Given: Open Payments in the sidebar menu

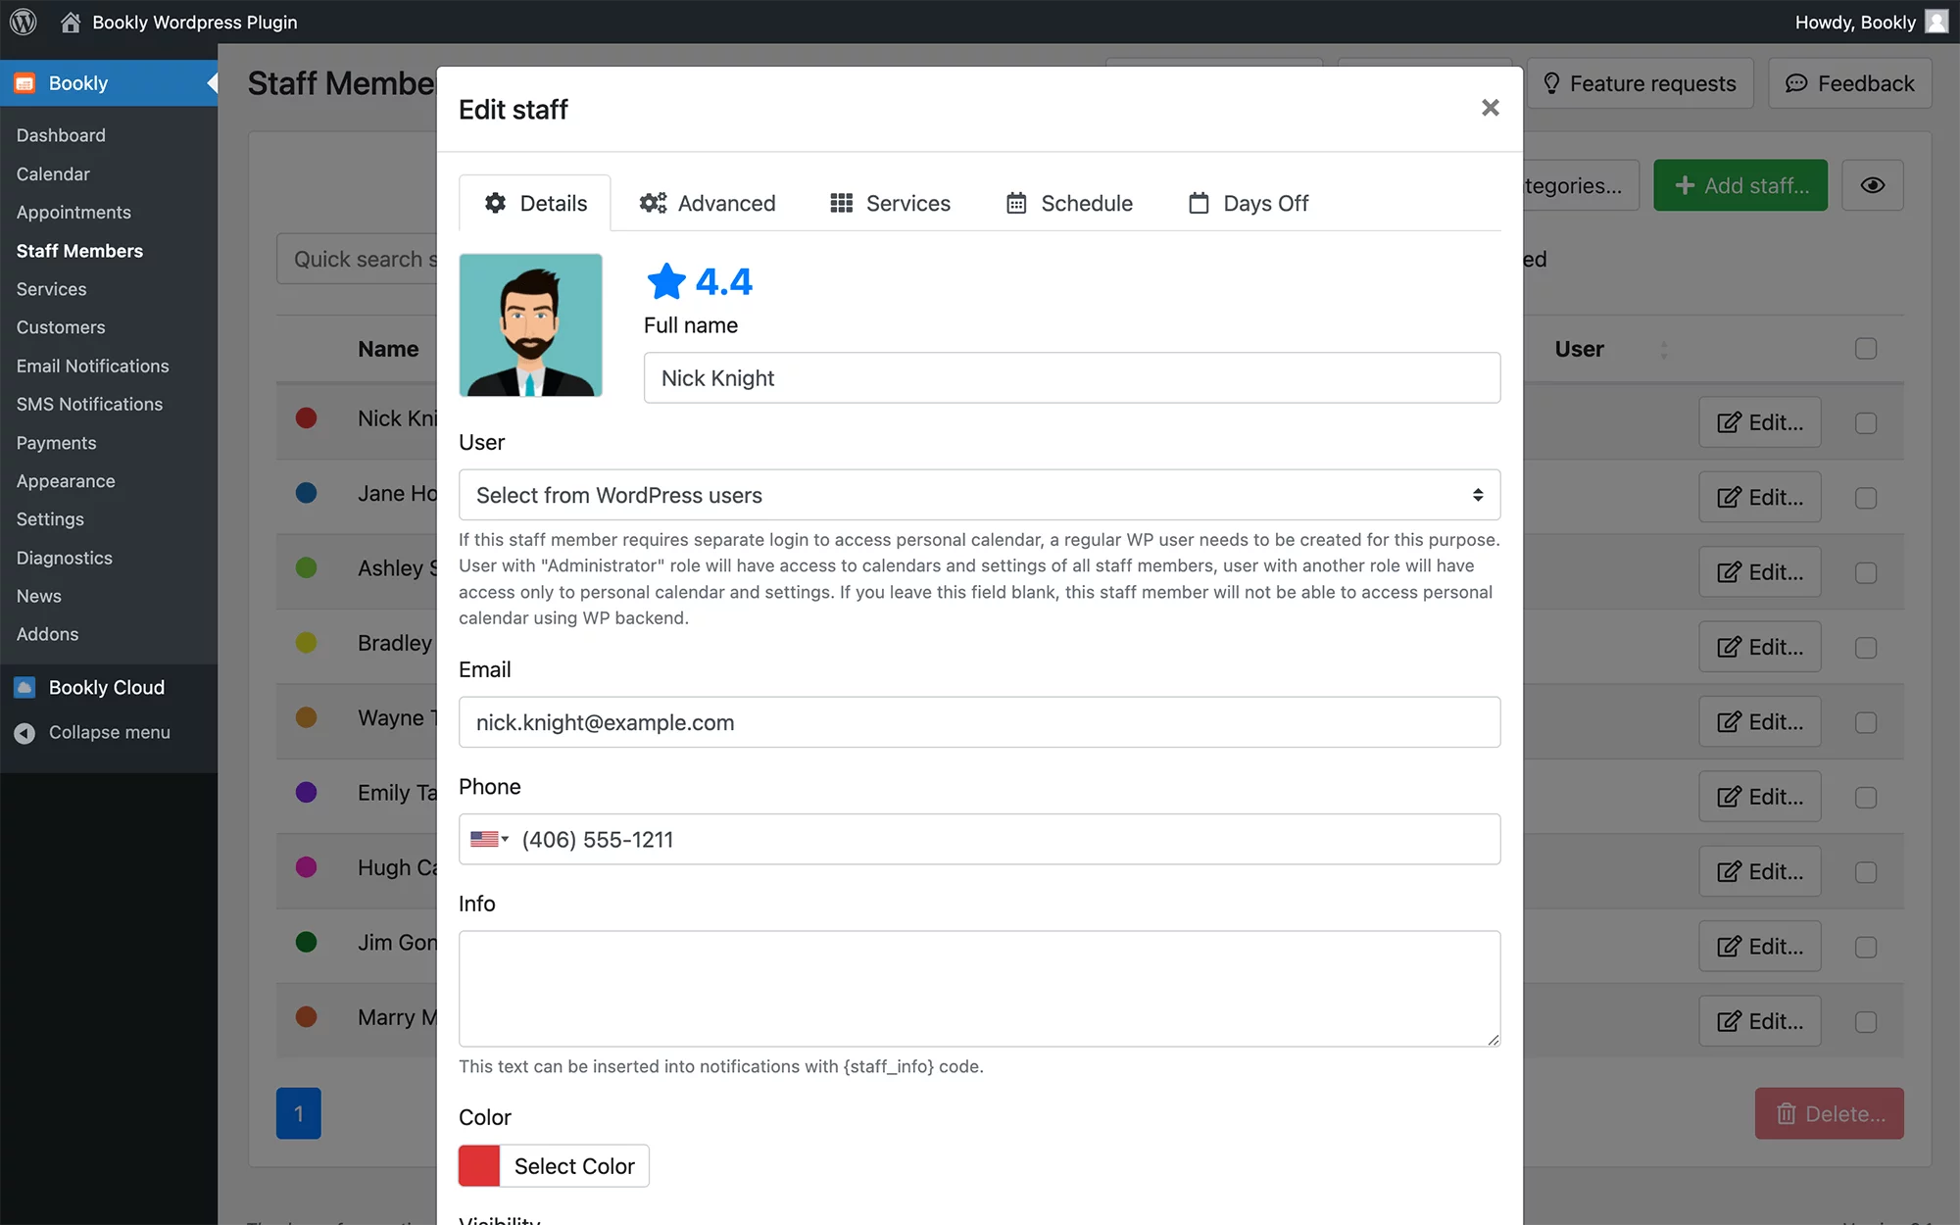Looking at the screenshot, I should tap(56, 443).
